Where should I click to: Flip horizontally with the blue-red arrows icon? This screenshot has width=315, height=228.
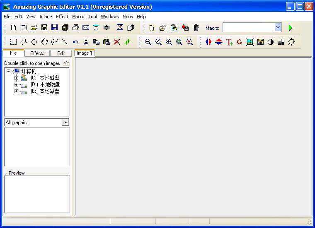(208, 42)
